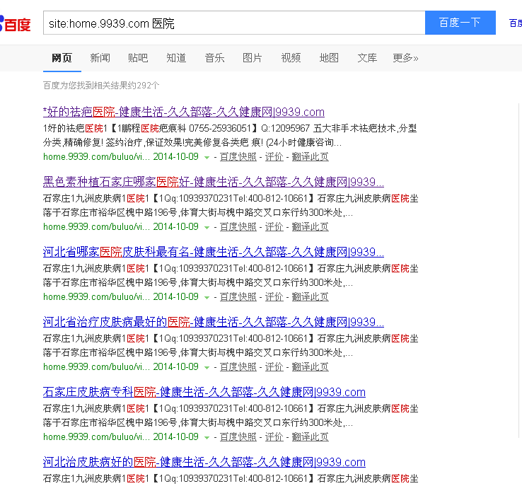Click 翻译此页 for 好的祛疤医院 result
This screenshot has height=486, width=522.
click(311, 157)
